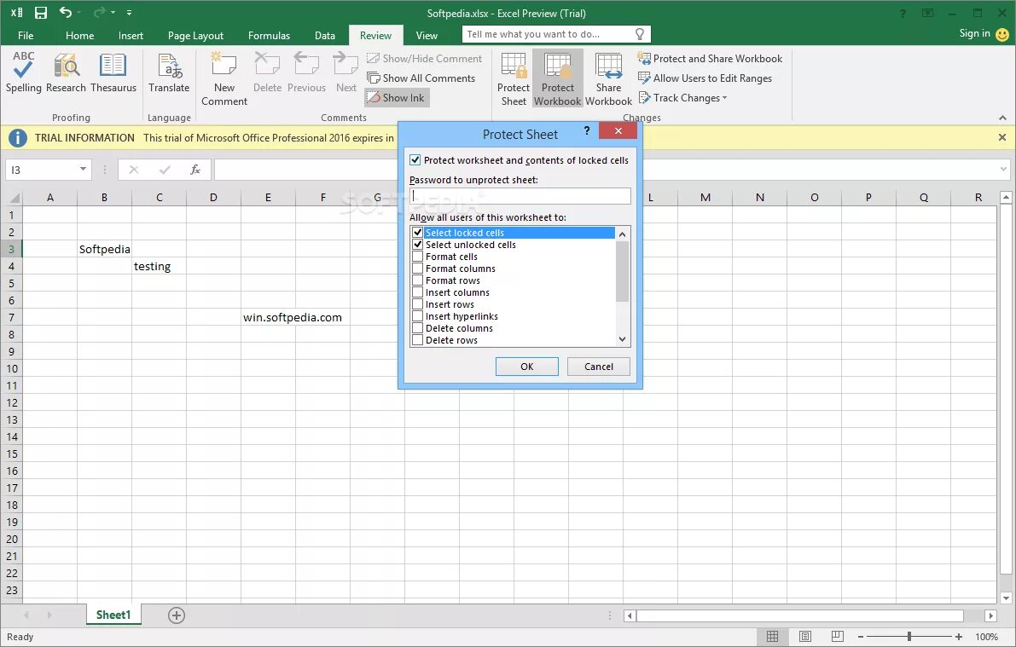Open the Page Layout tab
This screenshot has height=647, width=1016.
coord(195,36)
